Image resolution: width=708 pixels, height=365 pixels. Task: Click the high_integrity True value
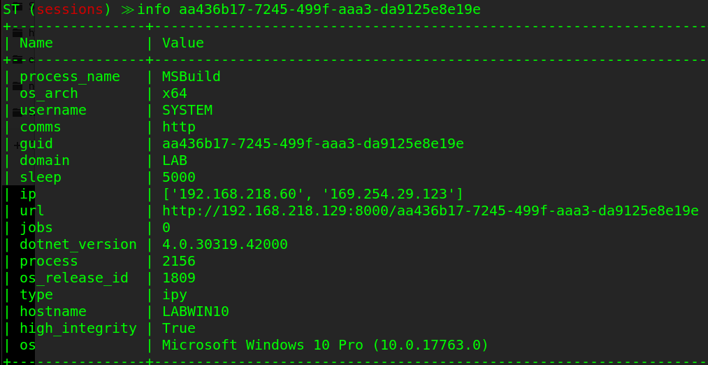click(x=178, y=328)
